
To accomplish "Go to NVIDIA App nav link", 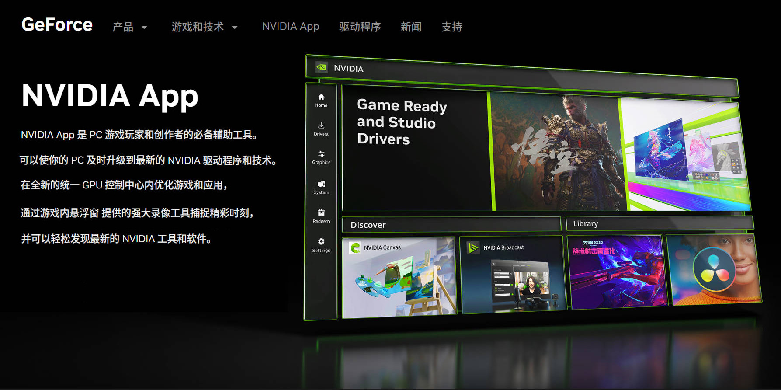I will pos(291,27).
